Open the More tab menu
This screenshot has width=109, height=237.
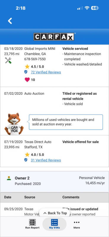click(x=77, y=224)
